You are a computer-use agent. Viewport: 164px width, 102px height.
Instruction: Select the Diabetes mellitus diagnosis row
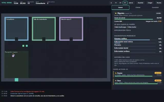tap(138, 39)
